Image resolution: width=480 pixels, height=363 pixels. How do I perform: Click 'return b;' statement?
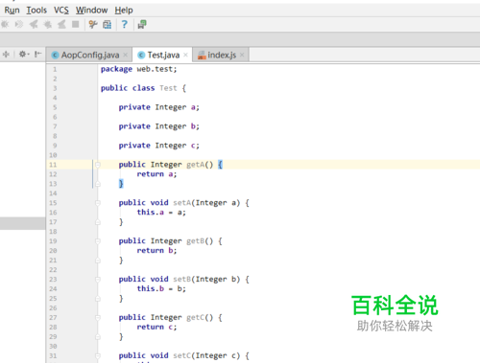pyautogui.click(x=156, y=251)
